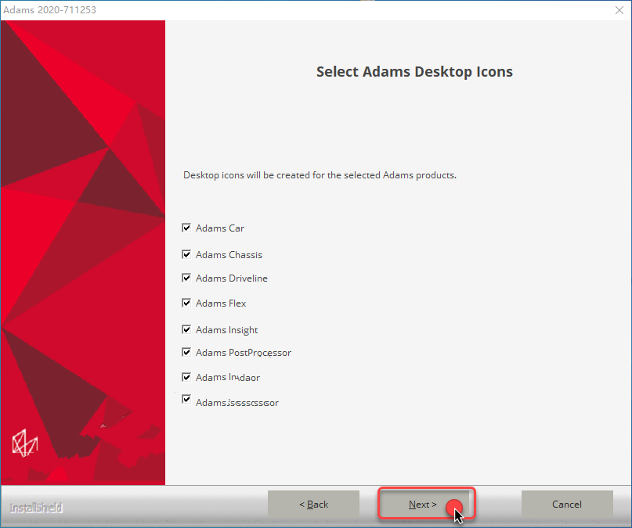Toggle the Adams Chassis checkbox

point(186,254)
